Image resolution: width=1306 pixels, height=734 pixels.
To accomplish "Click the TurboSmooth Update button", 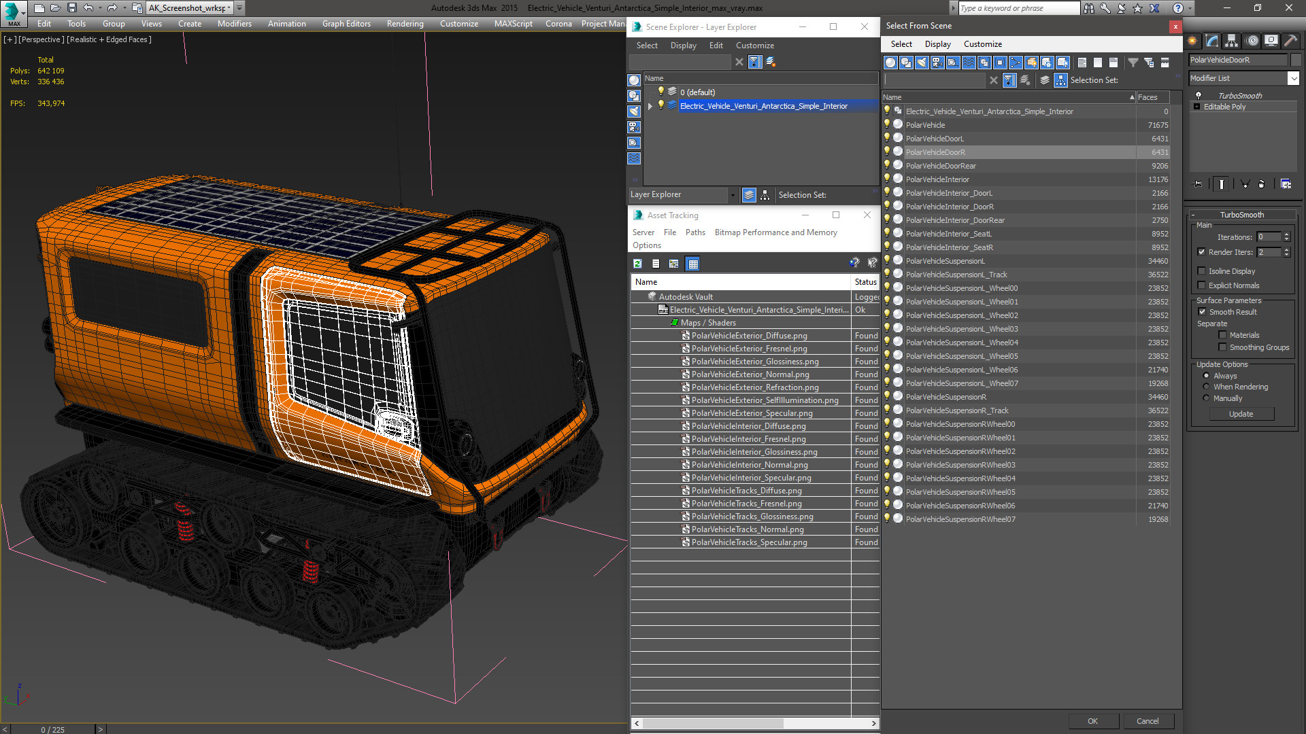I will [x=1241, y=414].
